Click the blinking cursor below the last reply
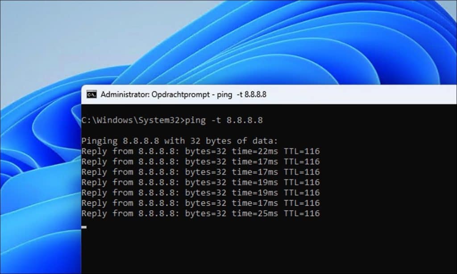Image resolution: width=457 pixels, height=274 pixels. (84, 227)
